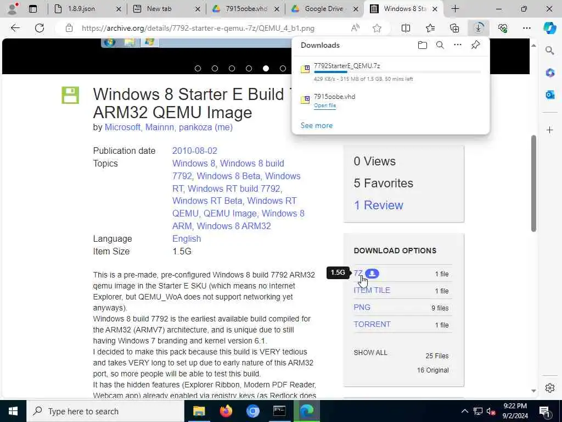Screen dimensions: 562x422
Task: Open sidebar settings gear icon
Action: tap(550, 388)
